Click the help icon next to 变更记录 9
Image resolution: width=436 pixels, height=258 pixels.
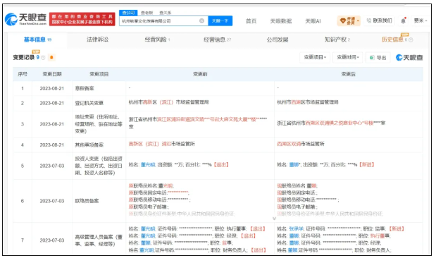click(x=43, y=58)
